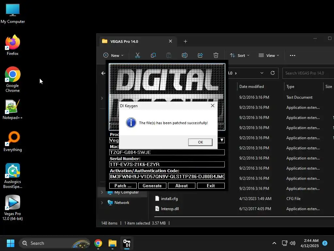
Task: Click the Explorer back arrow
Action: [x=103, y=73]
